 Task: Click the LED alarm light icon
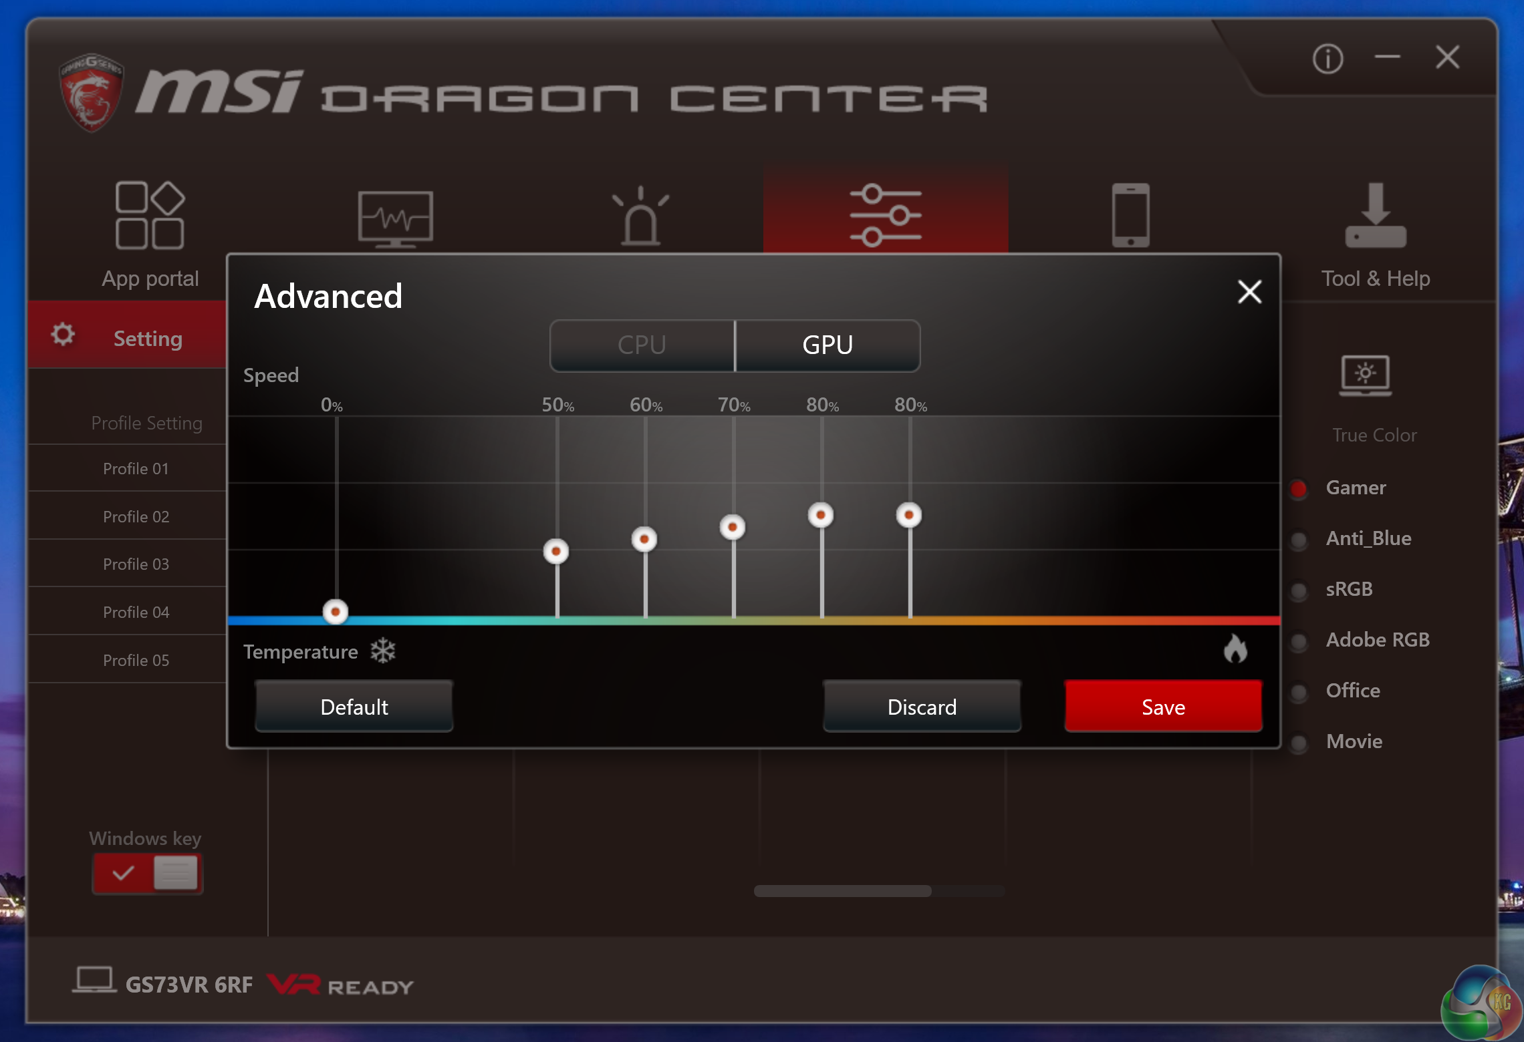tap(640, 216)
